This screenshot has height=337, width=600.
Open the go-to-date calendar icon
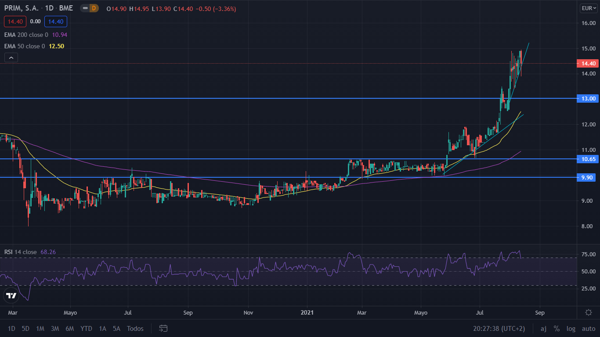coord(163,328)
